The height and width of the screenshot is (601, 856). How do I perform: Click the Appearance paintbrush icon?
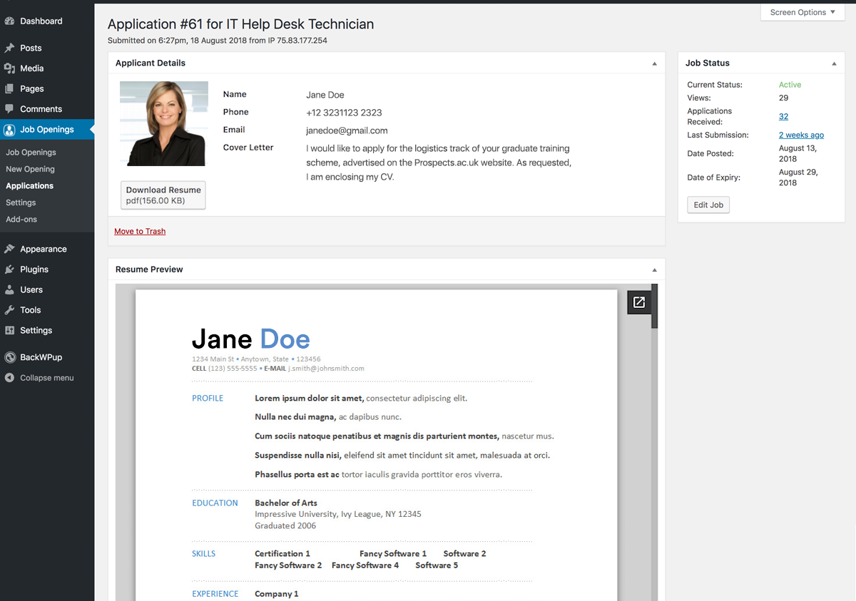(x=9, y=250)
